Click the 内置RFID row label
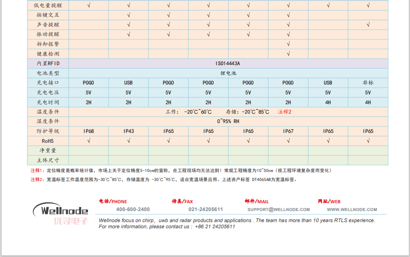This screenshot has width=410, height=257. pyautogui.click(x=48, y=63)
